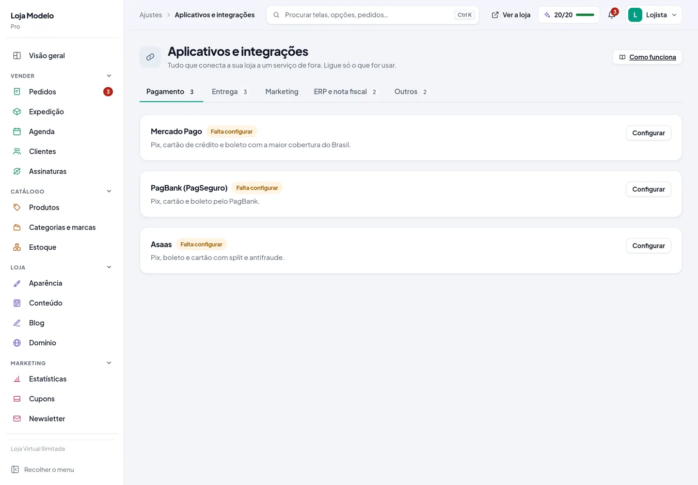Click the Assinaturas recurring icon
Viewport: 698px width, 485px height.
coord(17,171)
